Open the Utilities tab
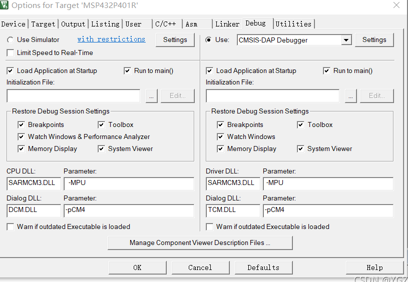 pyautogui.click(x=294, y=24)
